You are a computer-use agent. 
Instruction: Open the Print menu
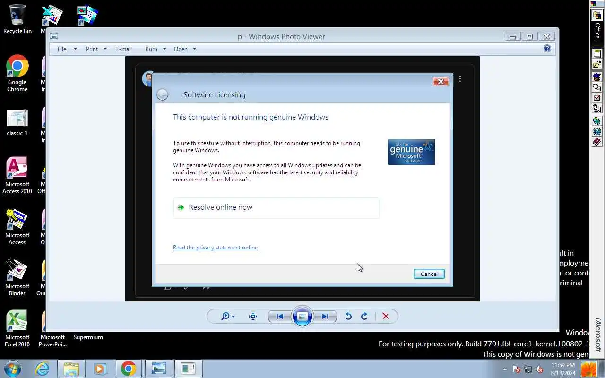(92, 49)
